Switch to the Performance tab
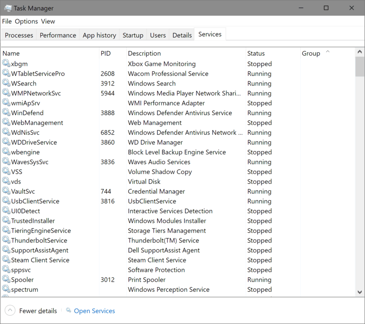 tap(58, 35)
